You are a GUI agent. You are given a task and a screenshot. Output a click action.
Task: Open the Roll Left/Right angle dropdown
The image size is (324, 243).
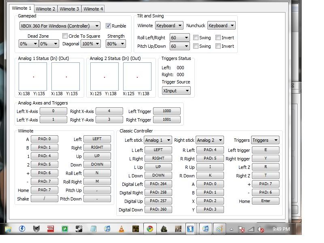(179, 38)
